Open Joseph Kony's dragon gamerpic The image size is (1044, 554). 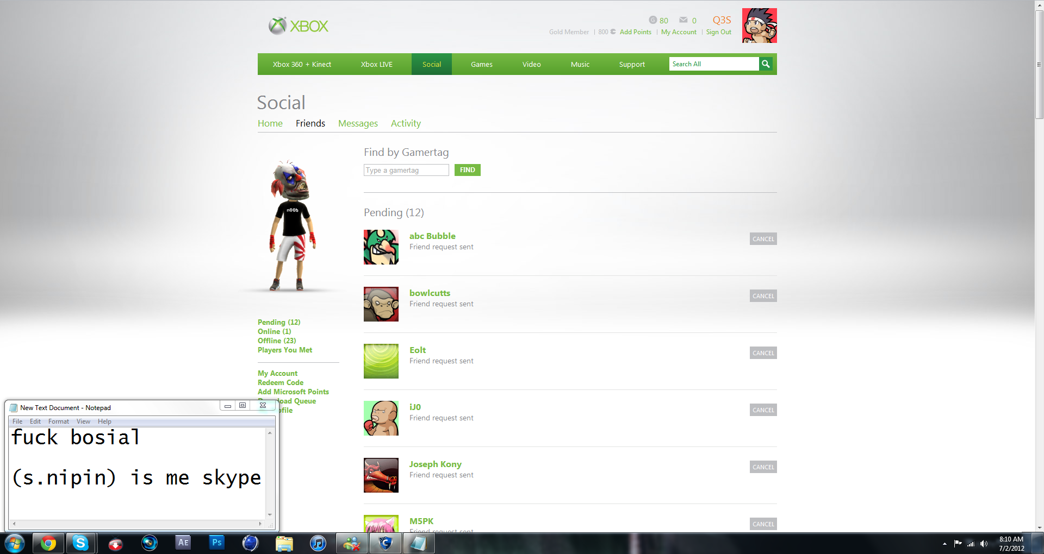381,475
